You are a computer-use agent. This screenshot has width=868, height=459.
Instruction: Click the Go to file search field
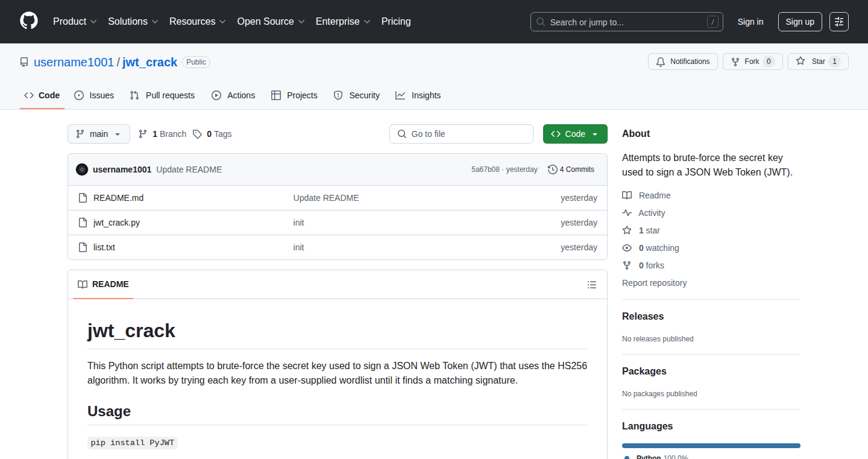(462, 134)
